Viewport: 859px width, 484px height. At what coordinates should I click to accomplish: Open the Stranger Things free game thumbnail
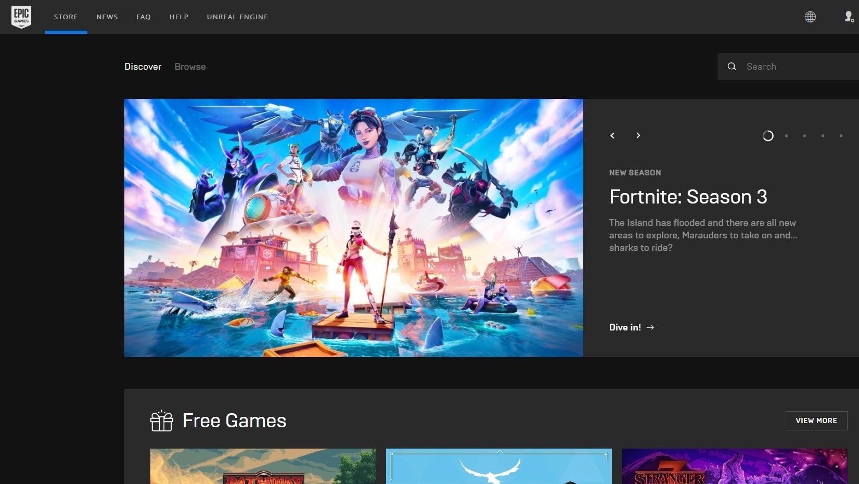735,466
